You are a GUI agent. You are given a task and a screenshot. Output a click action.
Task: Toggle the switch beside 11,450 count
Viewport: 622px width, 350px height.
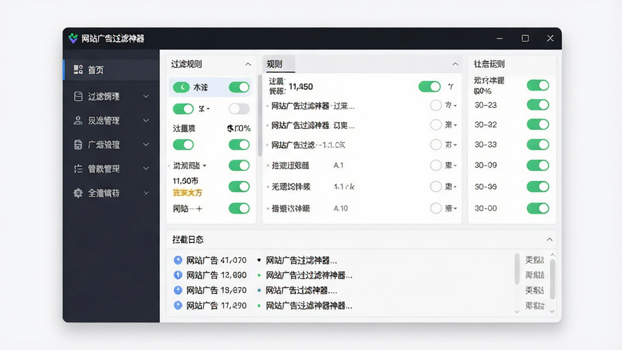[x=429, y=86]
